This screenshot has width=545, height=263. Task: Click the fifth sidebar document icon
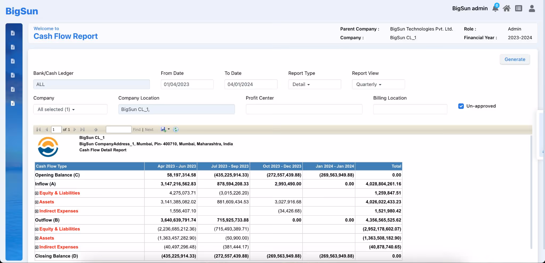pyautogui.click(x=13, y=89)
